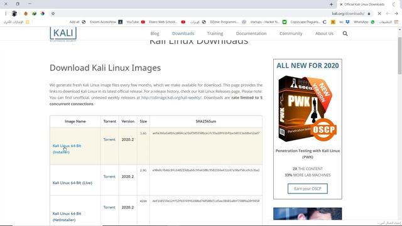Click version 2020.2 in Installer row
This screenshot has height=226, width=402.
[128, 139]
